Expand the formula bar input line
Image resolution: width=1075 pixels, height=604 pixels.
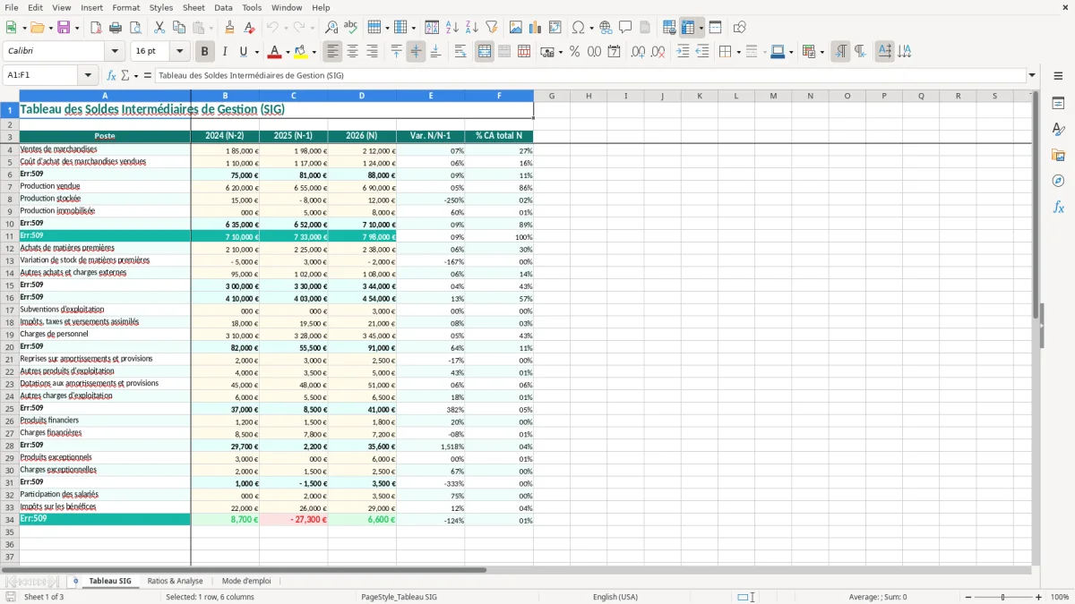click(x=1032, y=76)
